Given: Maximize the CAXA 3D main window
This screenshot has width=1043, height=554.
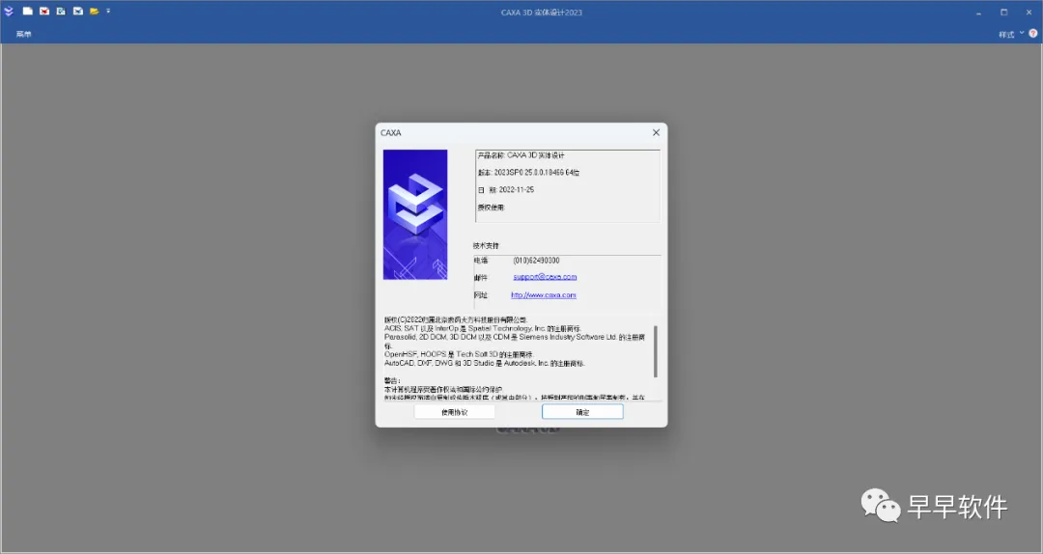Looking at the screenshot, I should coord(1003,12).
